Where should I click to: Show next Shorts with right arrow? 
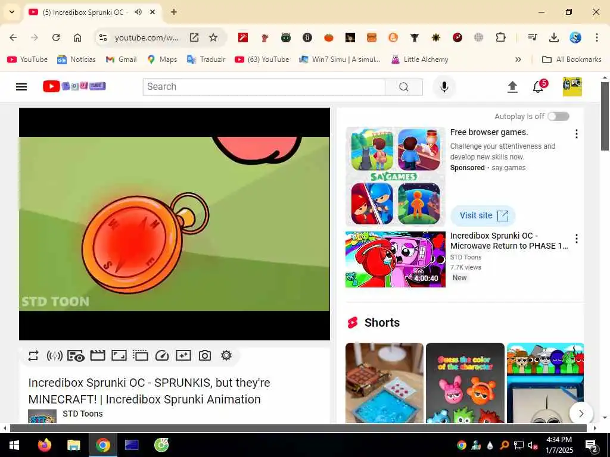[581, 414]
